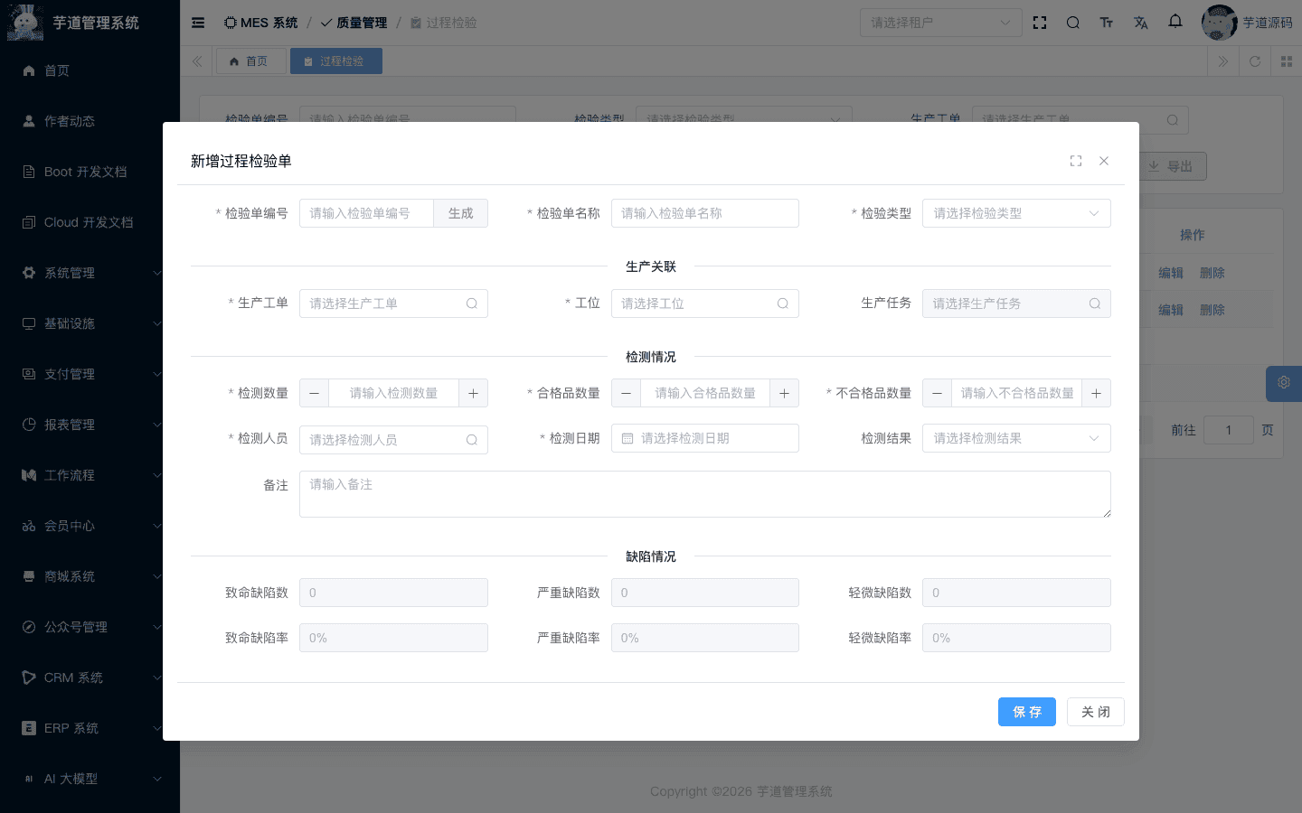Screen dimensions: 1302x813
Task: Click plus button for 检测数量
Action: tap(473, 393)
